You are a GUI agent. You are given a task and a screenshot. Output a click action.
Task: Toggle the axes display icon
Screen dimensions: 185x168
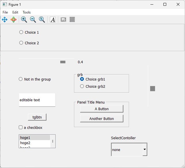tap(63, 20)
